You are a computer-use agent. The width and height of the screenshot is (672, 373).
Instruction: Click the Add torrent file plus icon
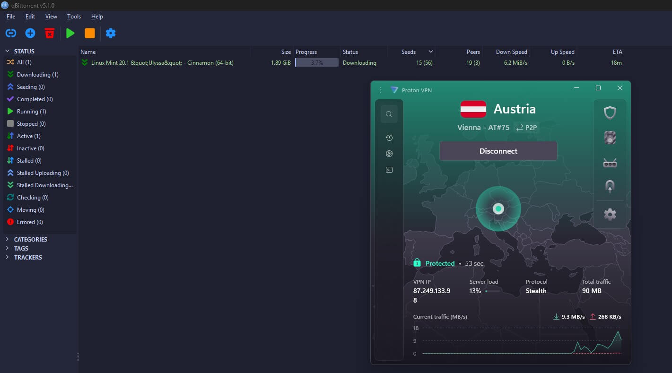(30, 33)
